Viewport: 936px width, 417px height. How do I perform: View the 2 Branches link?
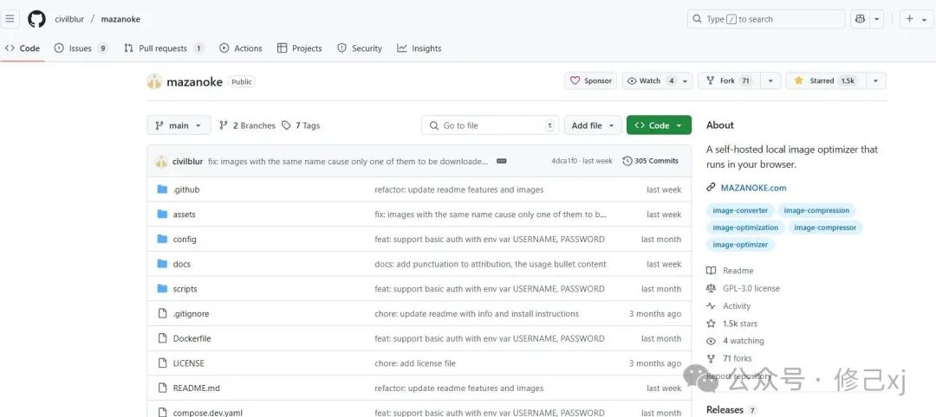click(247, 125)
